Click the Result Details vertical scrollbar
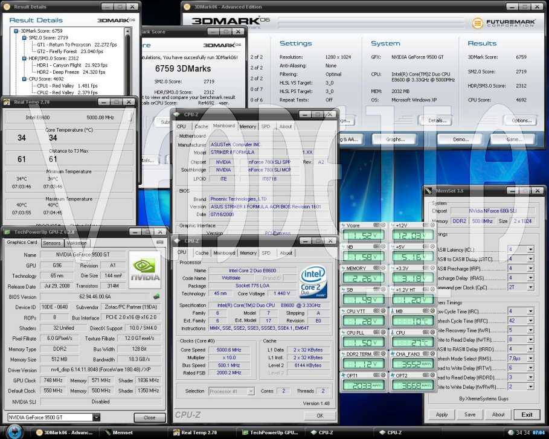The image size is (549, 439). (127, 62)
